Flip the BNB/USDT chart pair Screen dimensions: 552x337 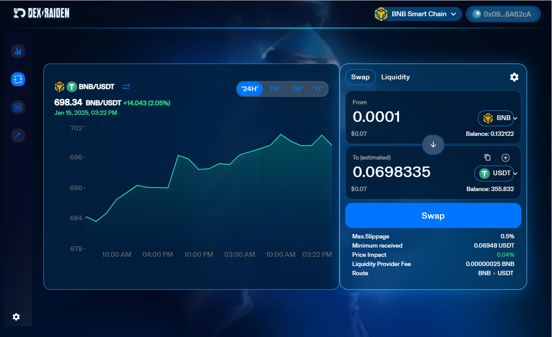126,87
